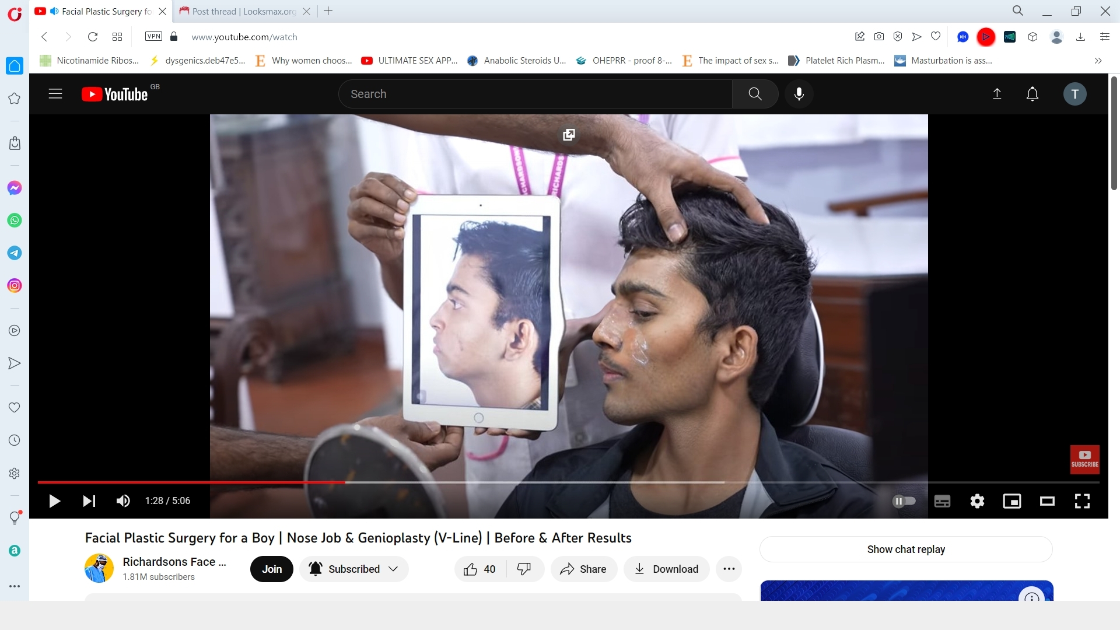The image size is (1120, 630).
Task: Open more actions three-dot menu
Action: [729, 569]
